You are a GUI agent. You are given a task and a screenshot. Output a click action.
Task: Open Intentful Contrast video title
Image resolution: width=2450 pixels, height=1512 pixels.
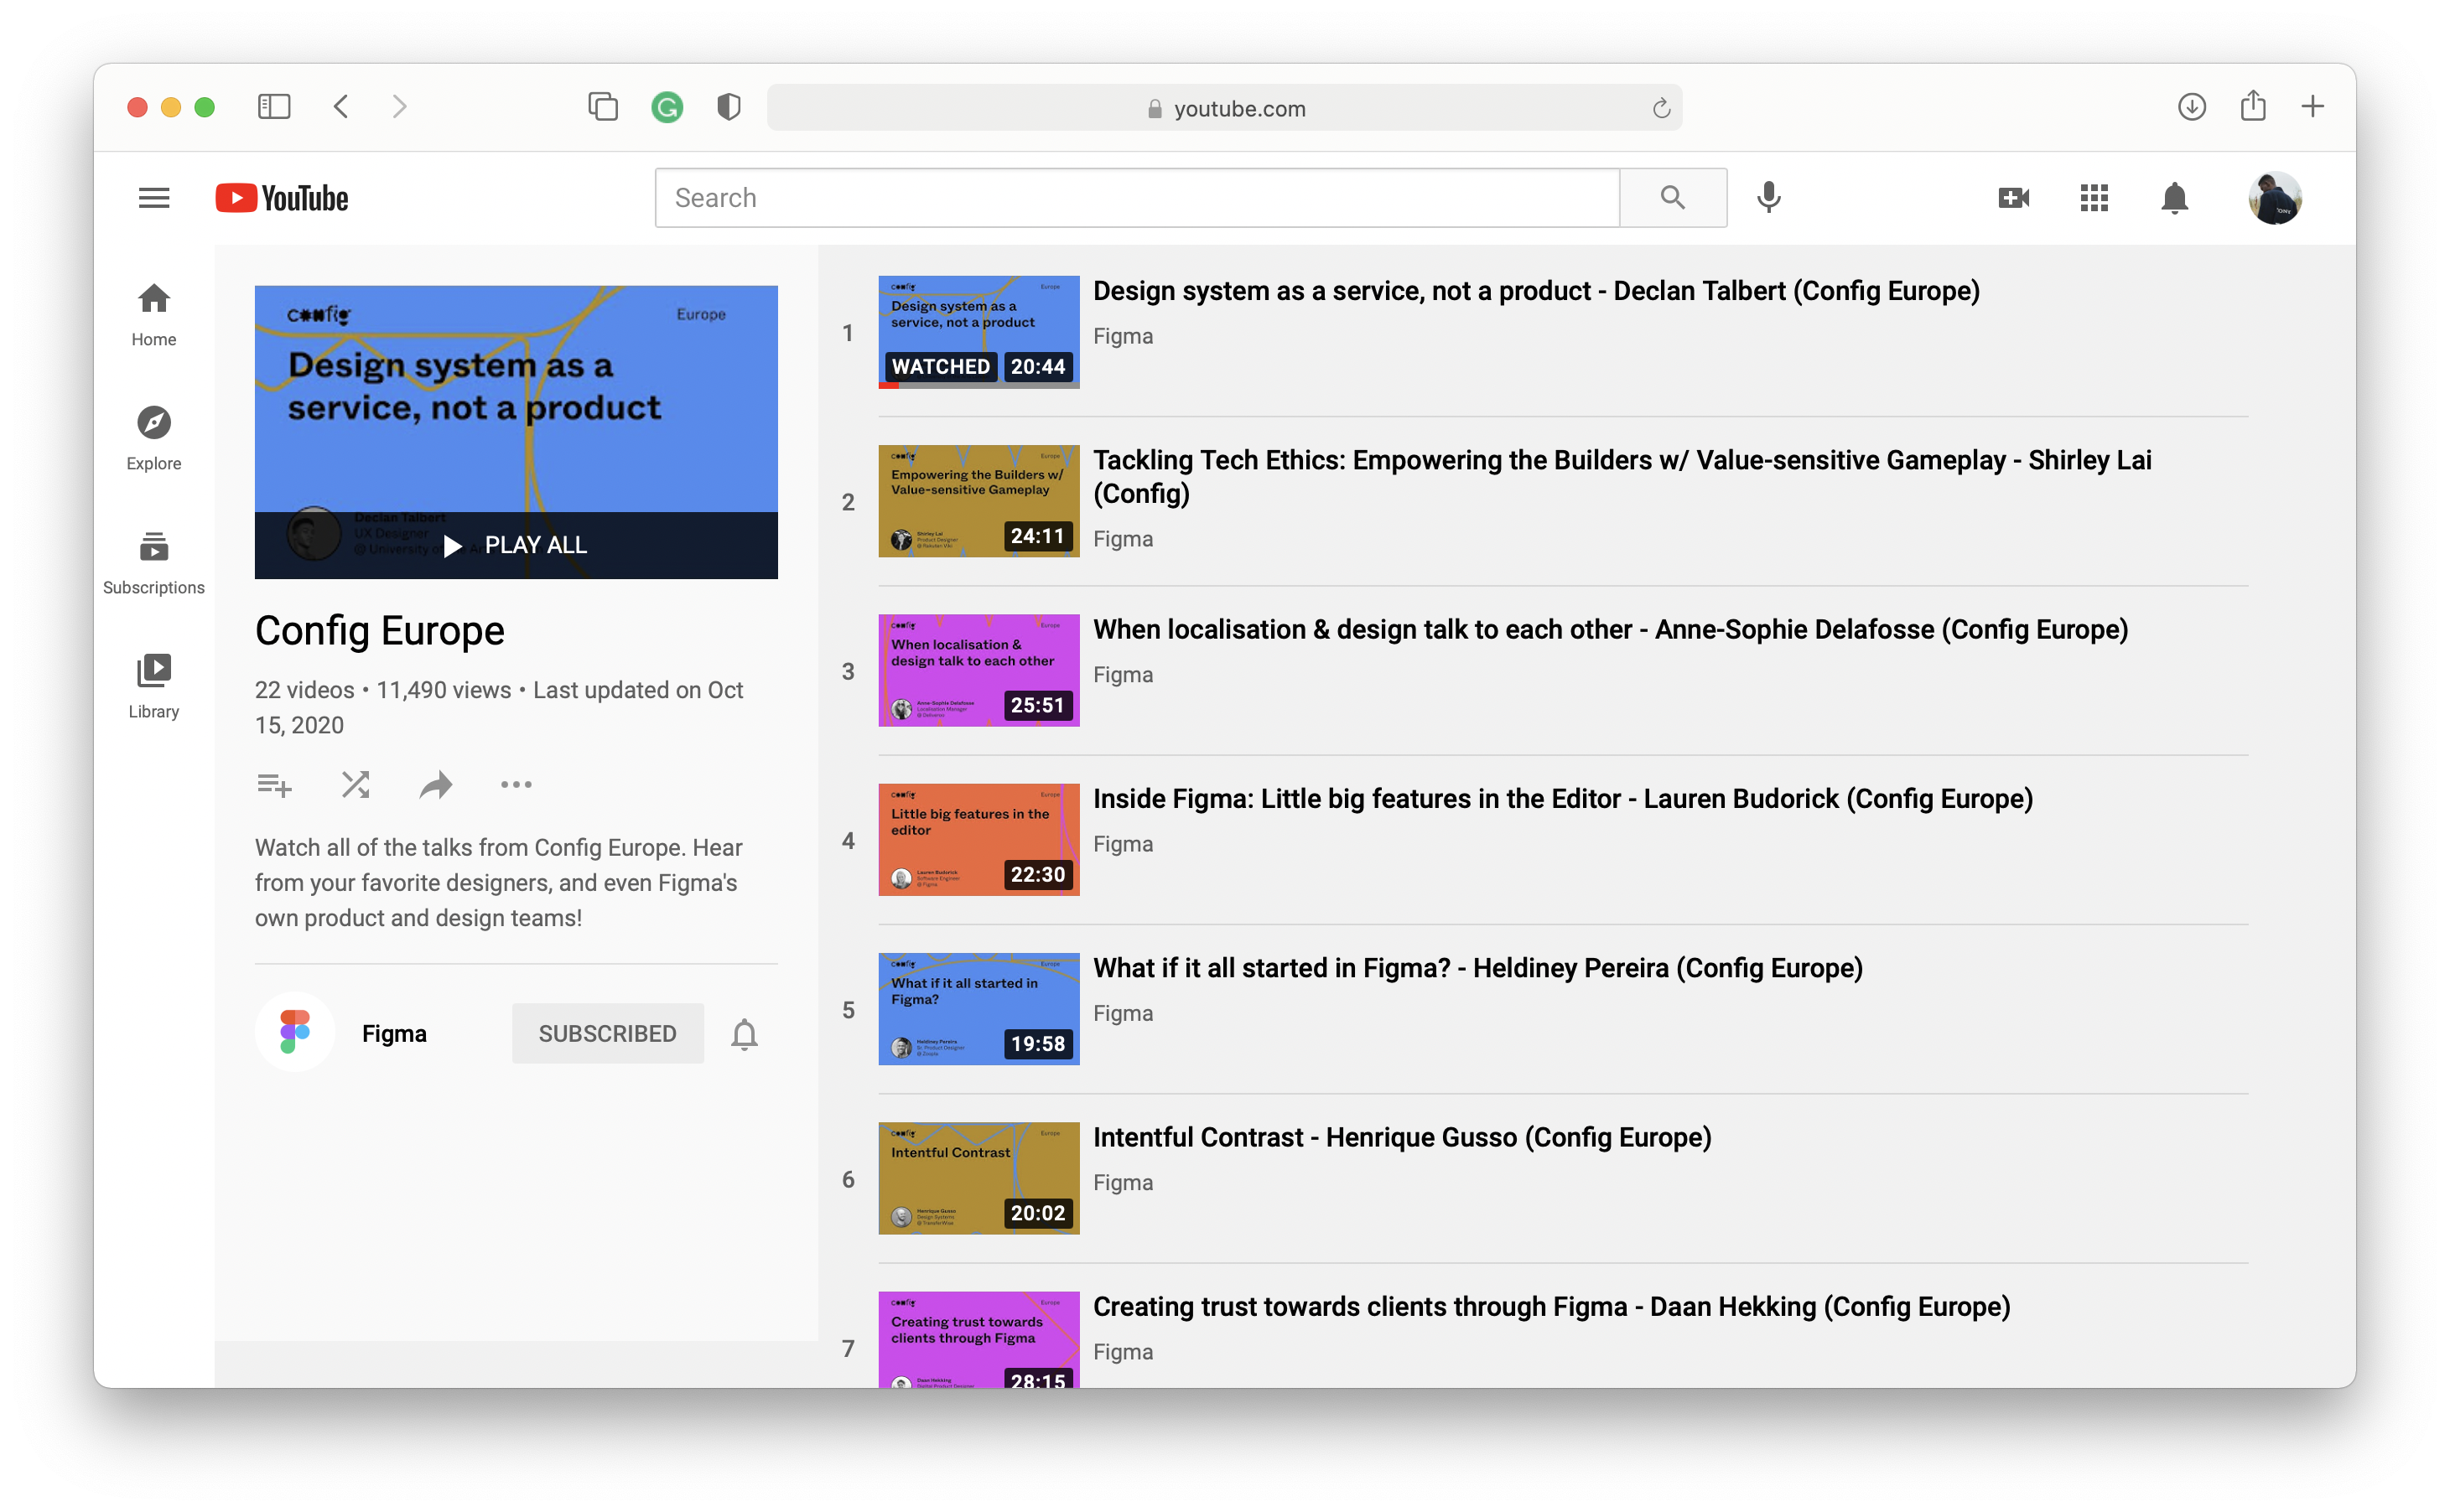pyautogui.click(x=1402, y=1138)
